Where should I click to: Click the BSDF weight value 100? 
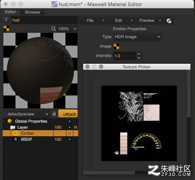point(58,139)
